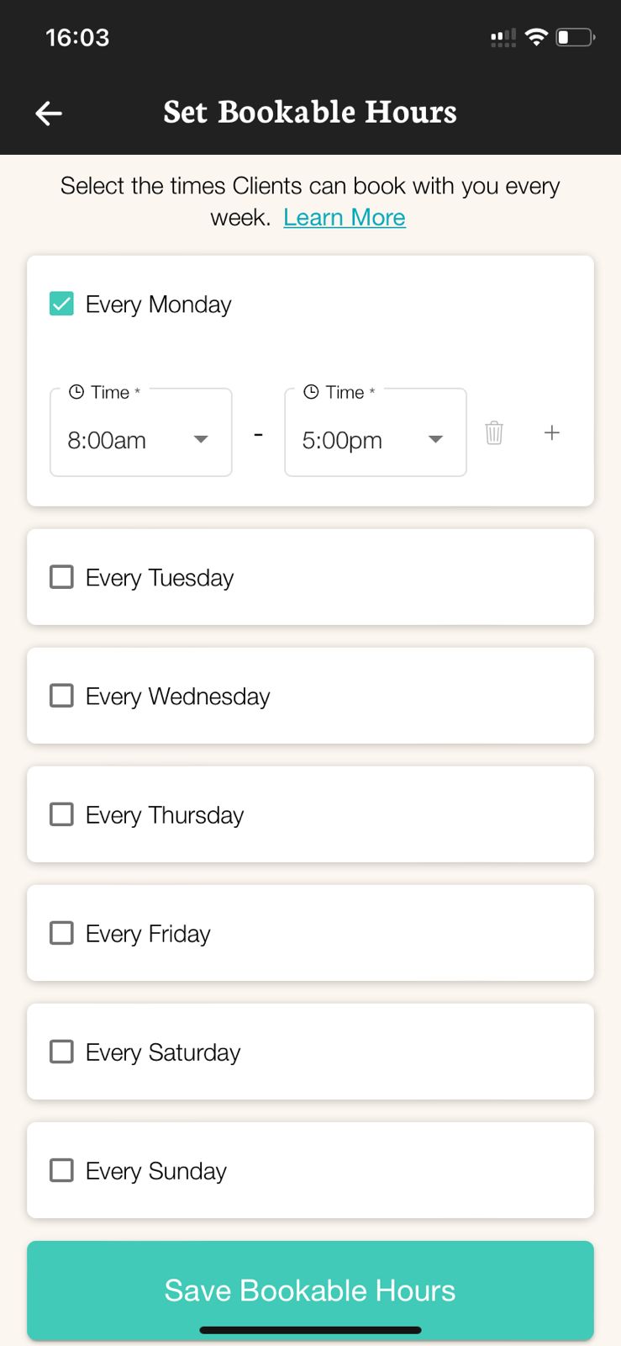Tap the Wi-Fi status icon
The width and height of the screenshot is (621, 1346).
[x=535, y=37]
